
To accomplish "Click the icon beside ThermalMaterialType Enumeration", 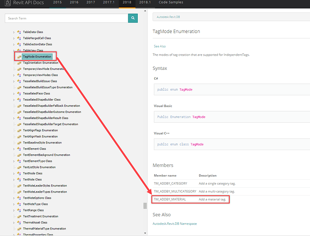I will coord(19,229).
